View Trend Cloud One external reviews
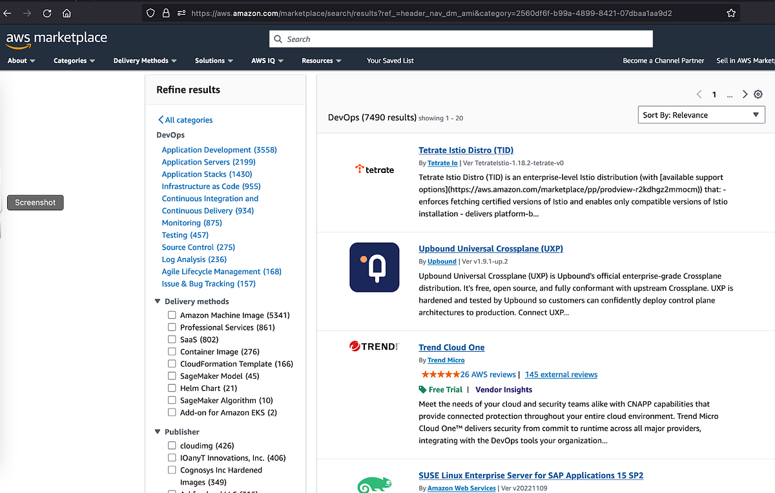This screenshot has height=493, width=775. (561, 374)
